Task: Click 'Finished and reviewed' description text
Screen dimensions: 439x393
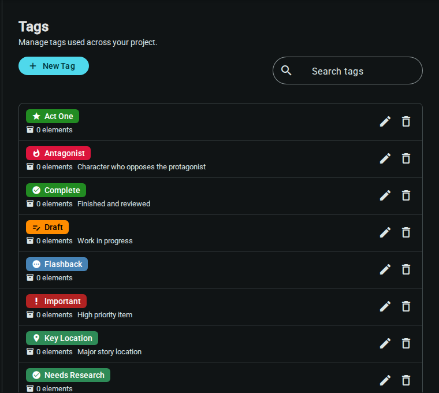Action: (114, 204)
